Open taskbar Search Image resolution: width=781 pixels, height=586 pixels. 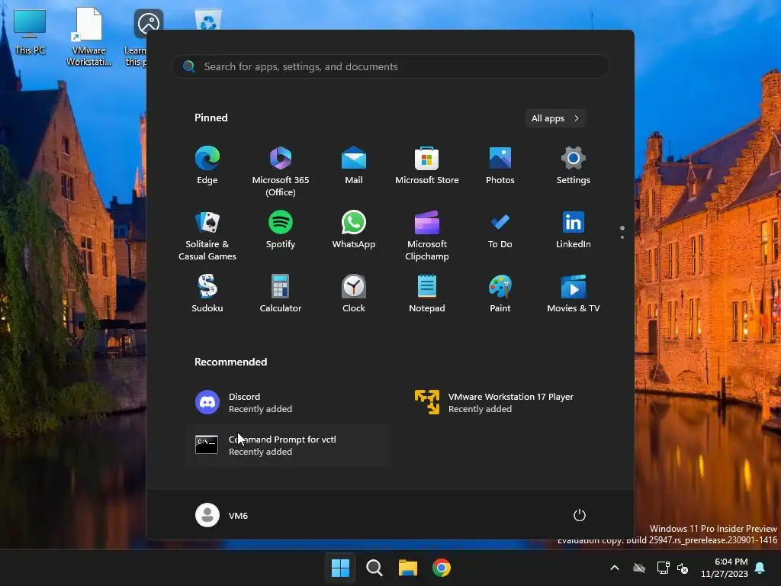pos(374,568)
